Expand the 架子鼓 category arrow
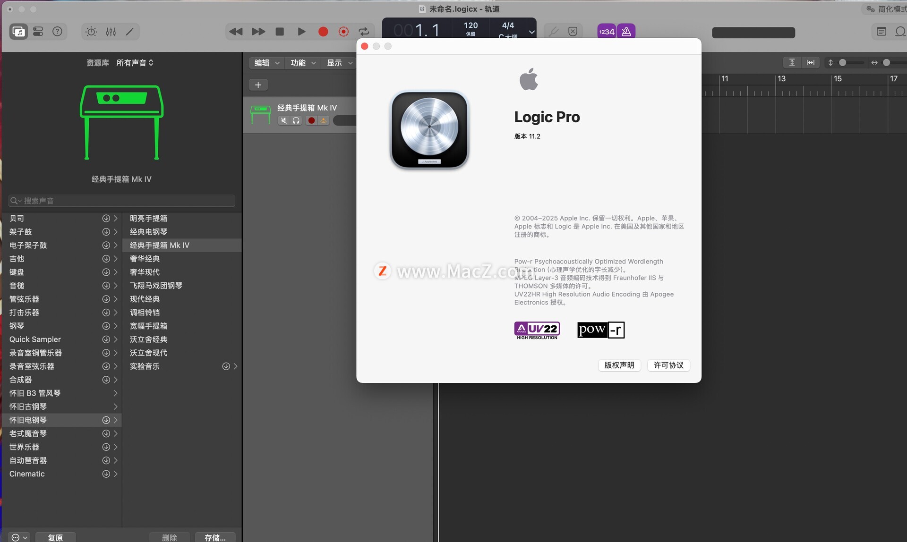Viewport: 907px width, 542px height. [115, 232]
